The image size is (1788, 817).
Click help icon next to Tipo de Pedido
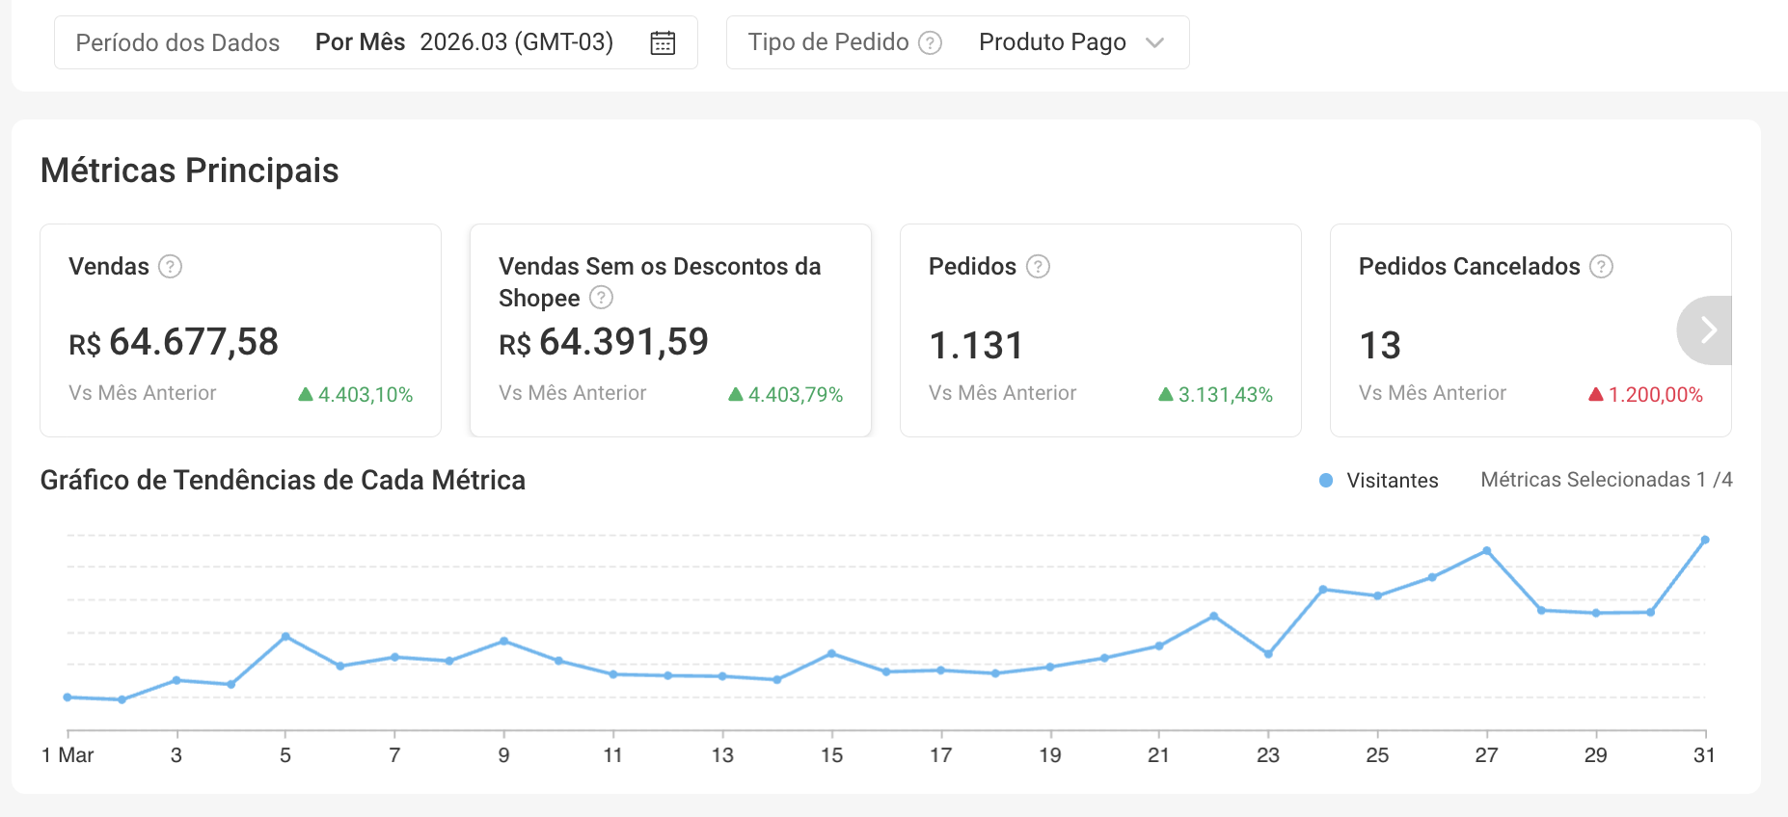(930, 42)
